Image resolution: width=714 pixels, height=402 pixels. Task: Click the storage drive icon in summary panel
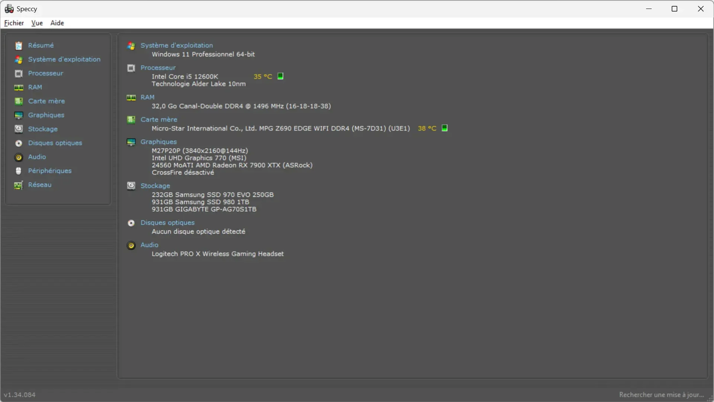tap(131, 186)
